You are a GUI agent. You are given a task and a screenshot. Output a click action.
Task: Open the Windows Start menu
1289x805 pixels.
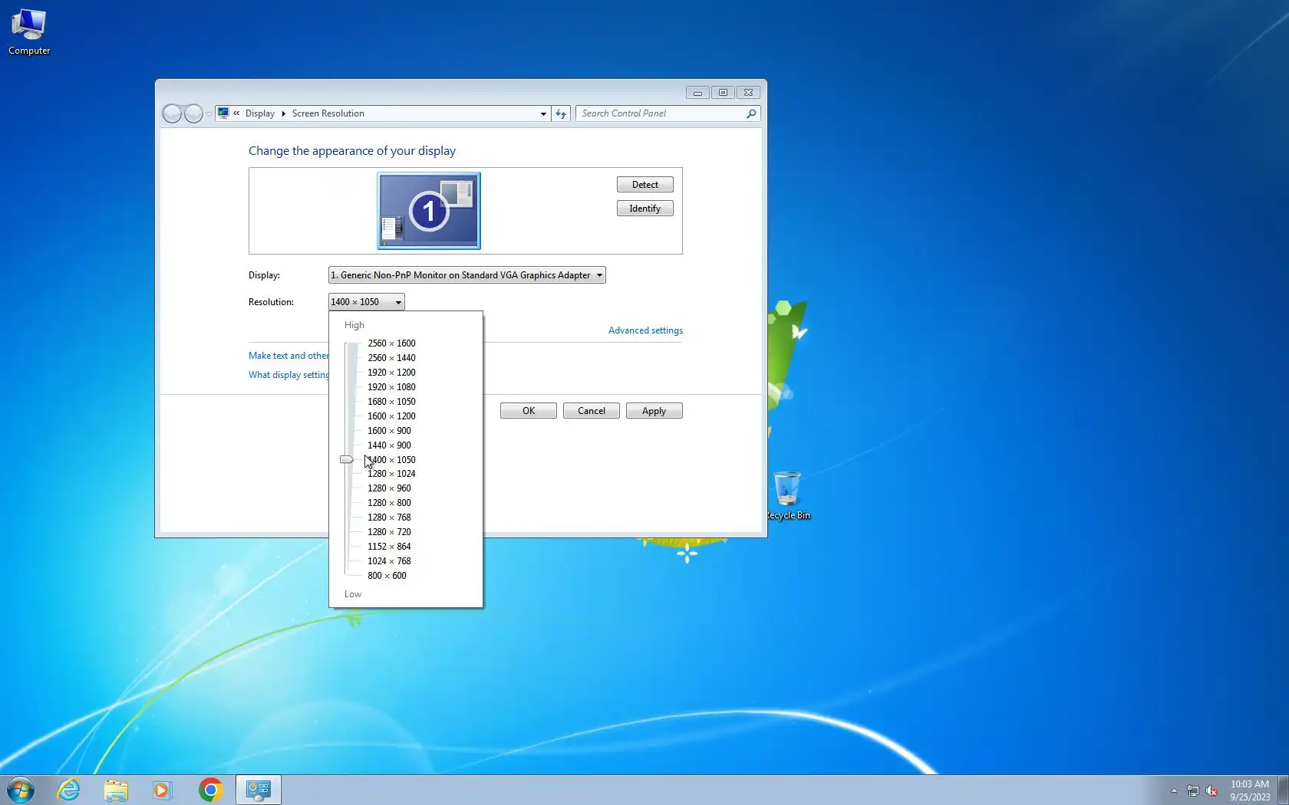pyautogui.click(x=21, y=790)
